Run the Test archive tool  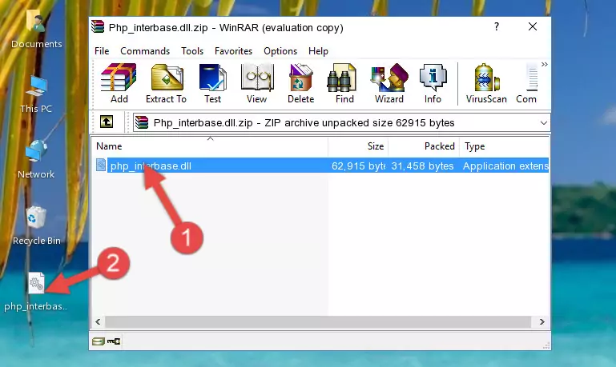pyautogui.click(x=212, y=83)
